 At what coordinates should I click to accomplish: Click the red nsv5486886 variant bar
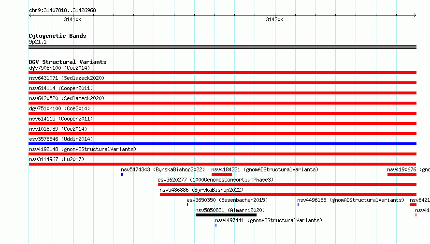point(288,195)
